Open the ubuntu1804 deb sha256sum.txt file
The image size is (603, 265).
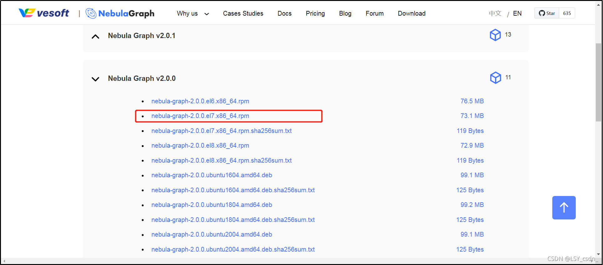click(x=233, y=220)
